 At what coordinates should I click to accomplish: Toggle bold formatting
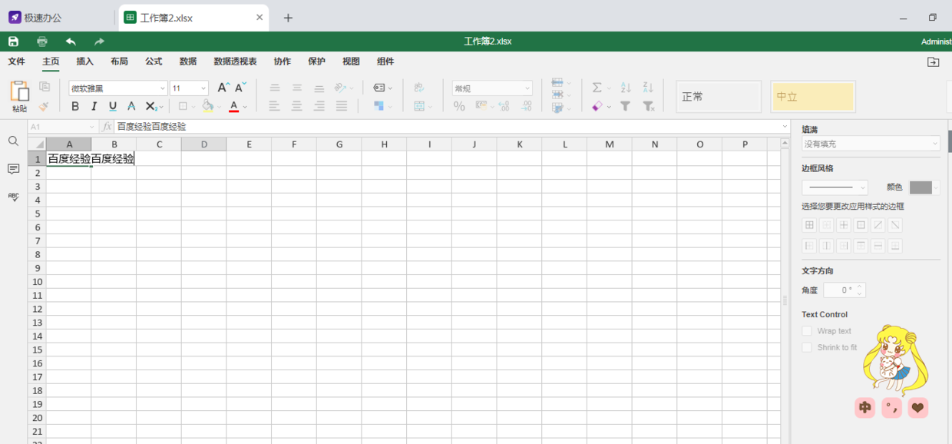pyautogui.click(x=75, y=107)
